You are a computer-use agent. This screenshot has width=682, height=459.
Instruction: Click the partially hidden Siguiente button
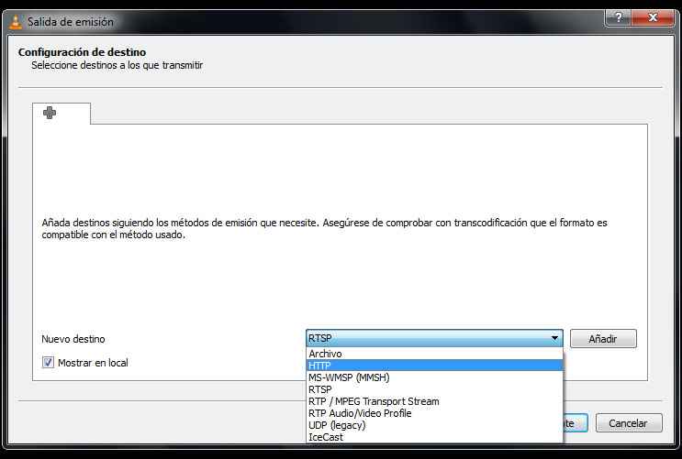(x=576, y=423)
